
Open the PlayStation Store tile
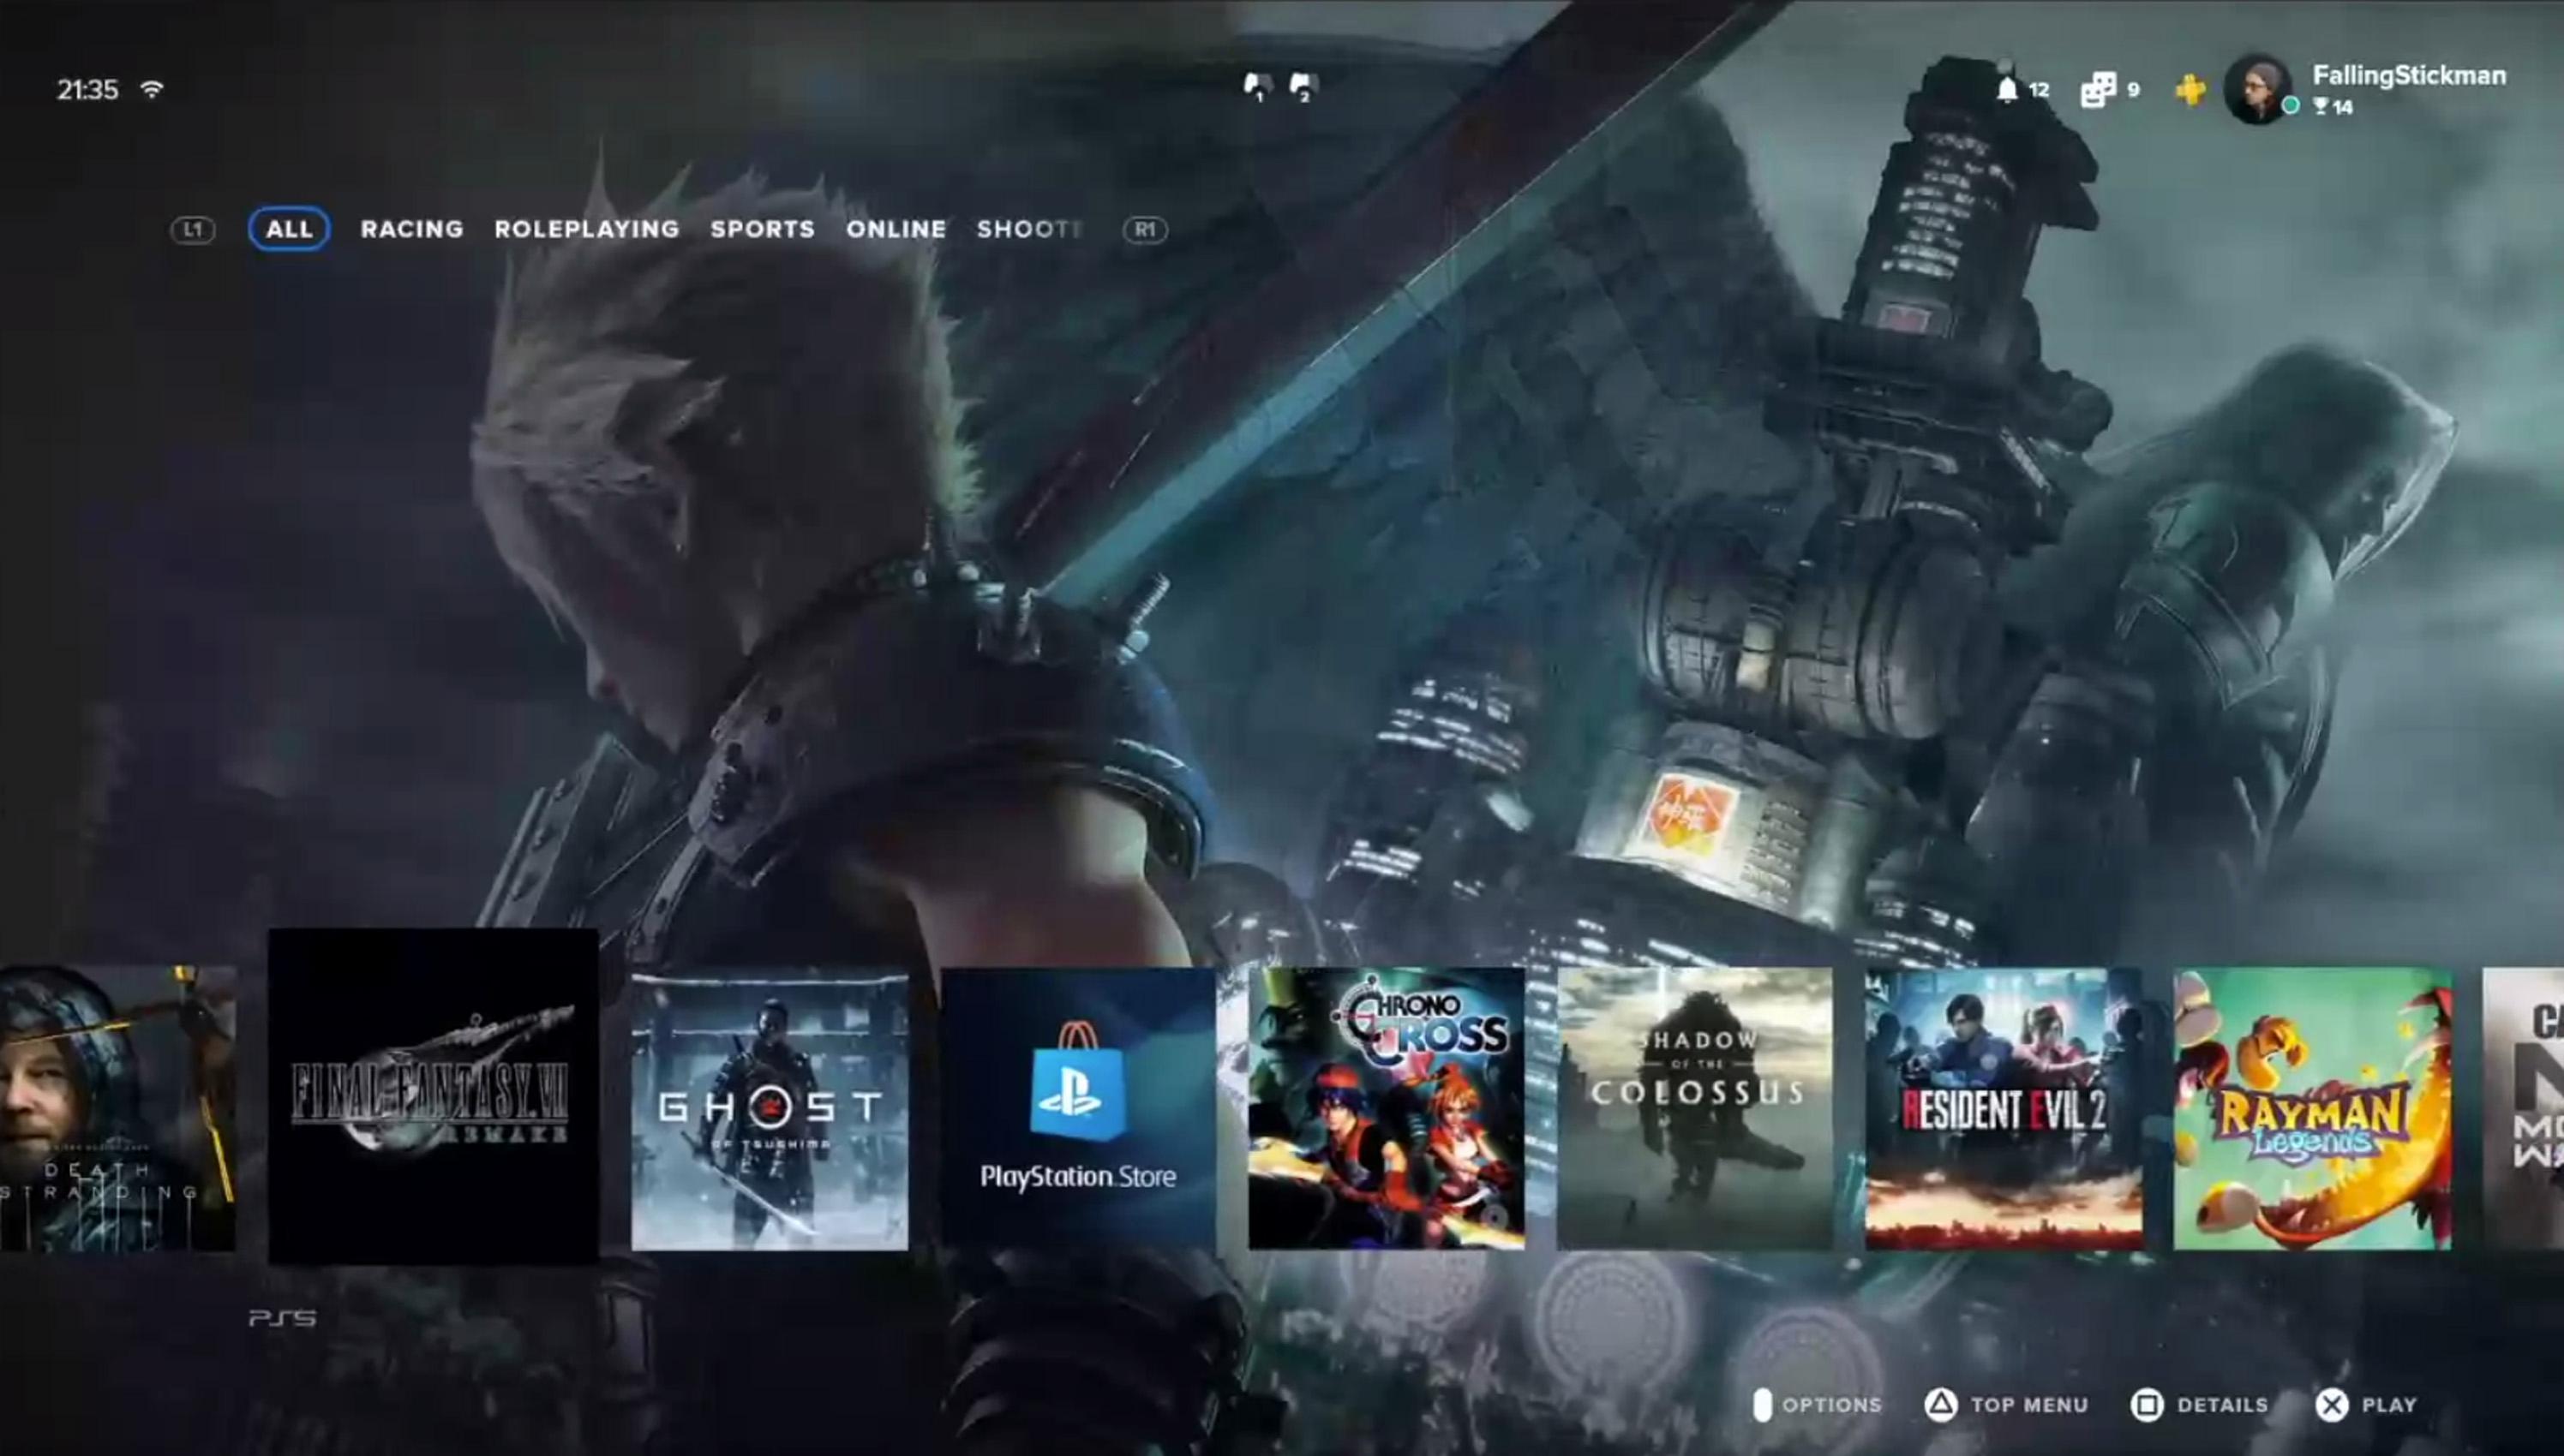(x=1078, y=1108)
